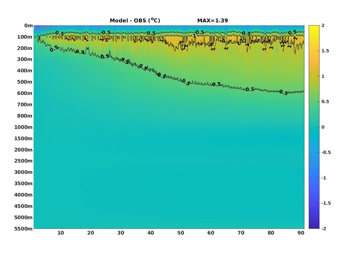Click the colorbar tick label "0.5"

tap(325, 102)
